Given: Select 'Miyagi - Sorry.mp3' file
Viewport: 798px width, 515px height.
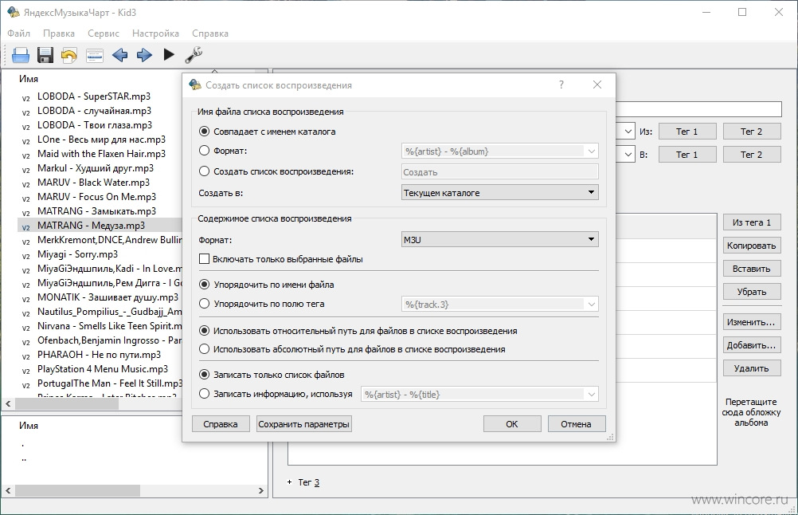Looking at the screenshot, I should click(77, 254).
